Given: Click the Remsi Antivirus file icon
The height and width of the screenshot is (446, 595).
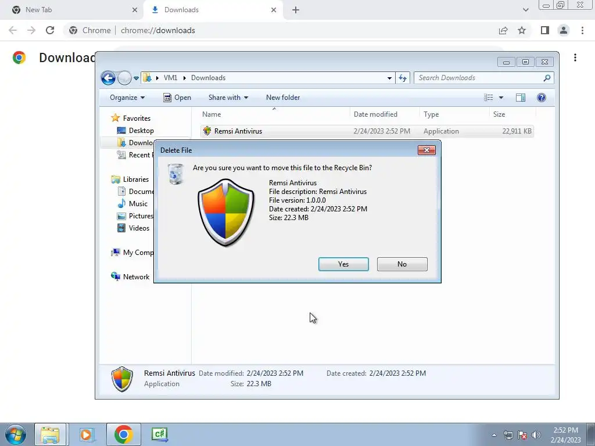Looking at the screenshot, I should click(207, 131).
